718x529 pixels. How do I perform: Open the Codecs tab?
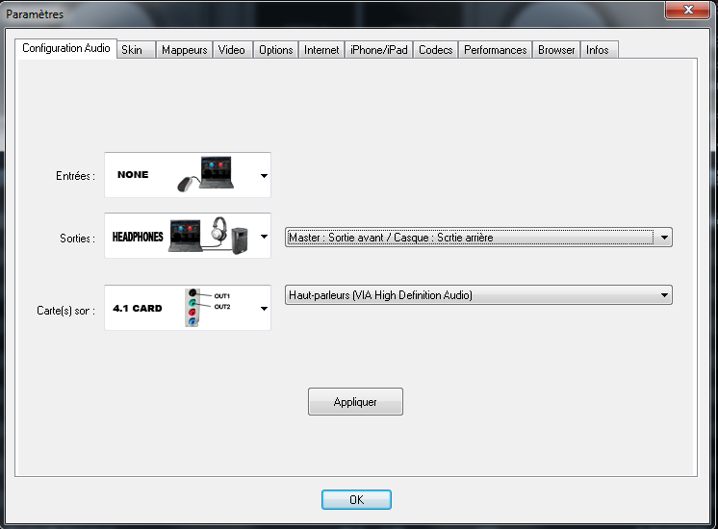[x=435, y=49]
